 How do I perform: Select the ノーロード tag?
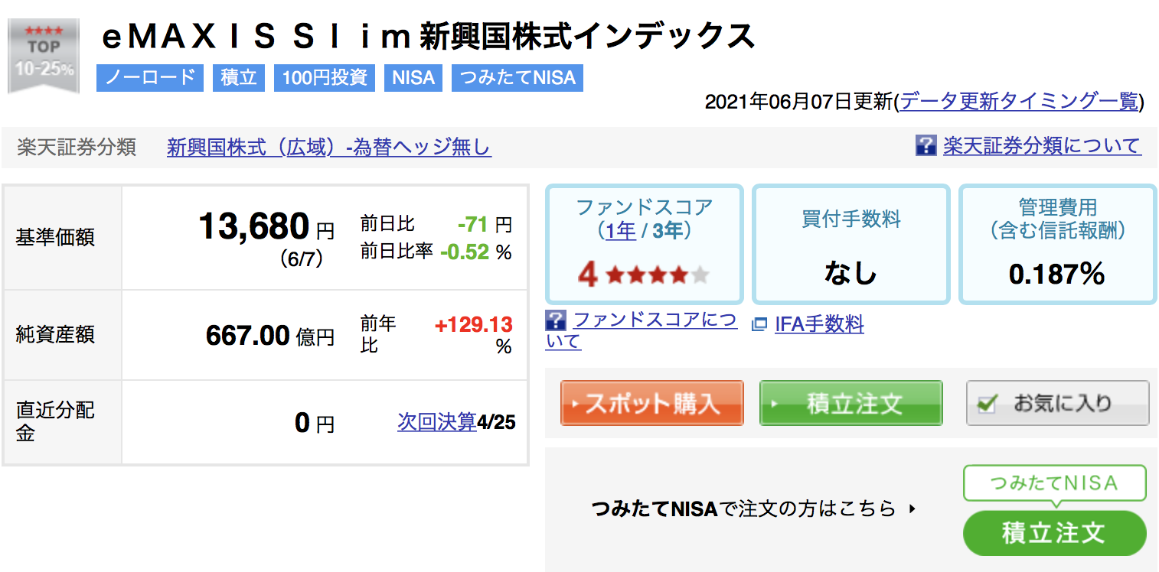(150, 78)
